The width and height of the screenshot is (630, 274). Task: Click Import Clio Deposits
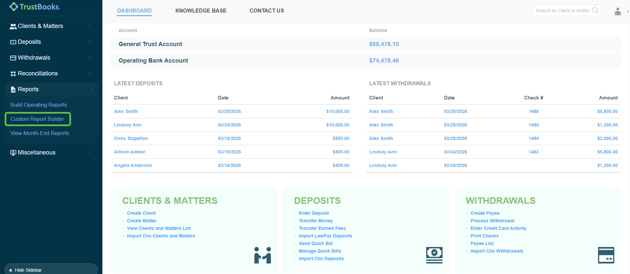click(x=321, y=259)
